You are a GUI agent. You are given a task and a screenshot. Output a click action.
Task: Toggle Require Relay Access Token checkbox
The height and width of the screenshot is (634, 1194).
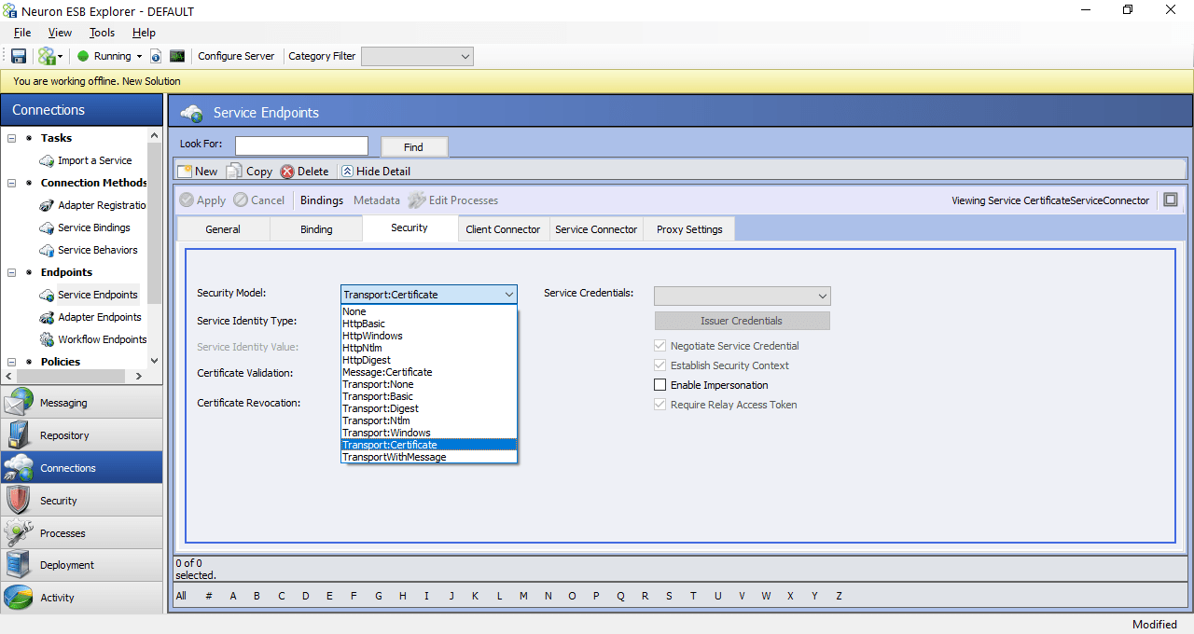point(660,405)
